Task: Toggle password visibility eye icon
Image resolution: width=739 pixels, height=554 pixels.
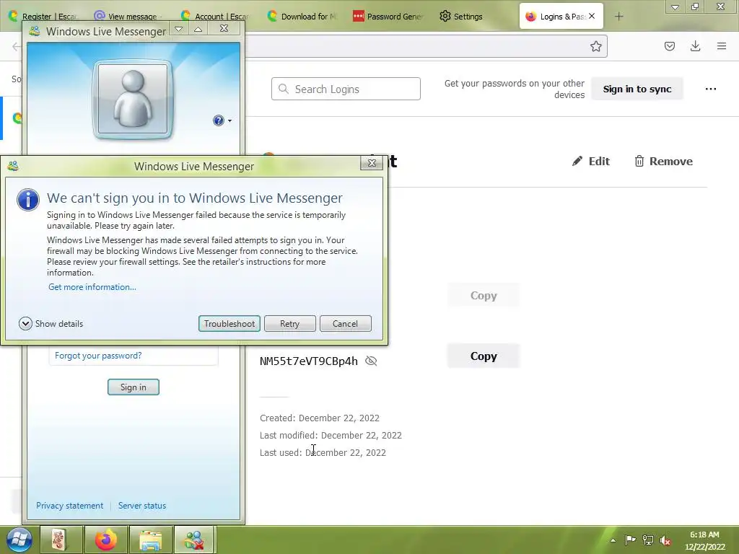Action: pos(372,361)
